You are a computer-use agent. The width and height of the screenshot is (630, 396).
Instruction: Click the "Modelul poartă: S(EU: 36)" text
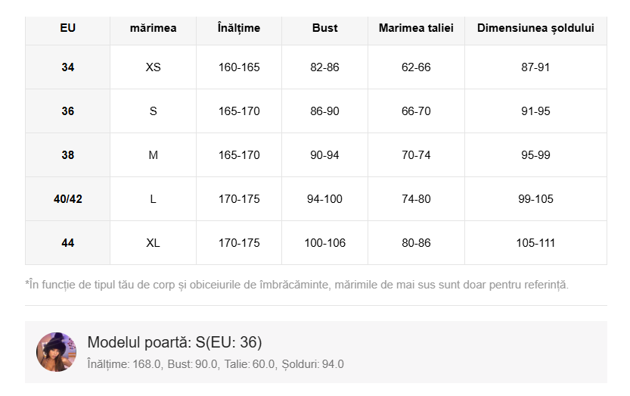click(175, 342)
